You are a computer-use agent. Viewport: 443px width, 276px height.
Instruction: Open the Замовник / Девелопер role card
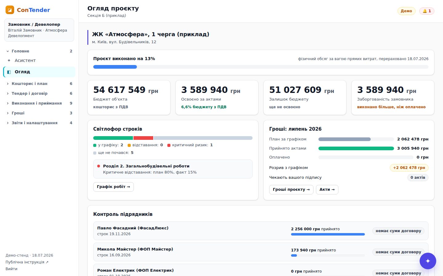(39, 30)
